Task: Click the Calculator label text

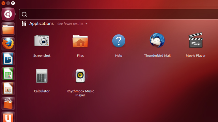Action: pos(42,91)
